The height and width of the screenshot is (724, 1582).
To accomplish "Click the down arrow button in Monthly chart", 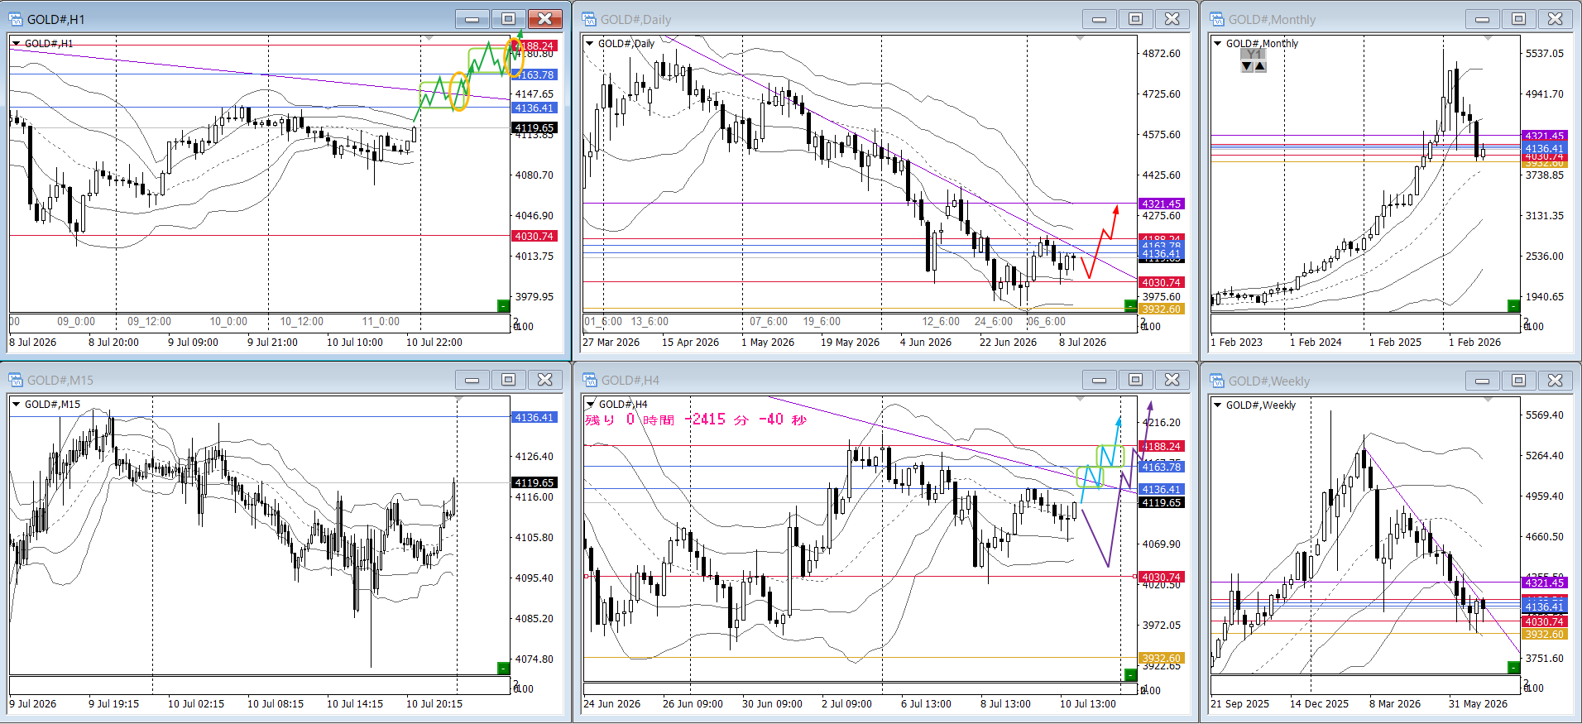I will (x=1247, y=66).
